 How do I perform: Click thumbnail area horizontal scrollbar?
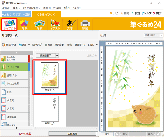66,128
